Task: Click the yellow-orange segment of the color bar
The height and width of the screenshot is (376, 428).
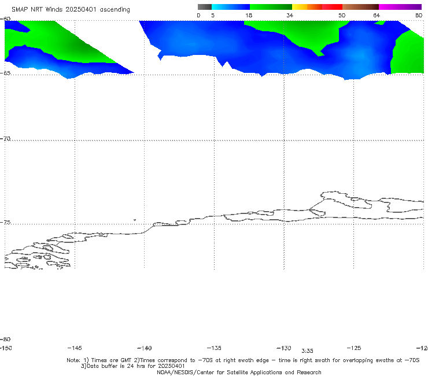Action: click(x=307, y=7)
